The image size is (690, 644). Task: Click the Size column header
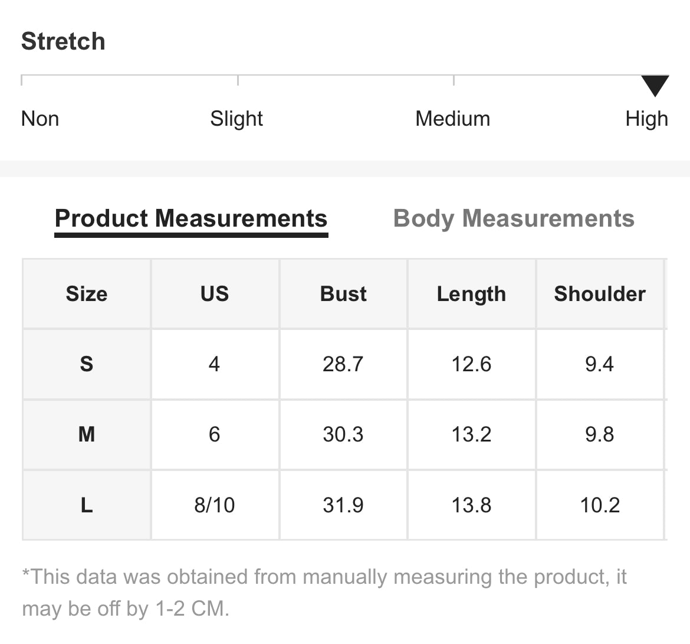(87, 294)
